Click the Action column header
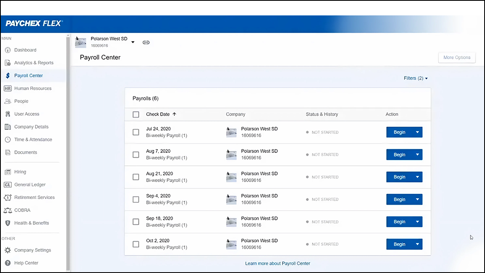 pyautogui.click(x=392, y=114)
